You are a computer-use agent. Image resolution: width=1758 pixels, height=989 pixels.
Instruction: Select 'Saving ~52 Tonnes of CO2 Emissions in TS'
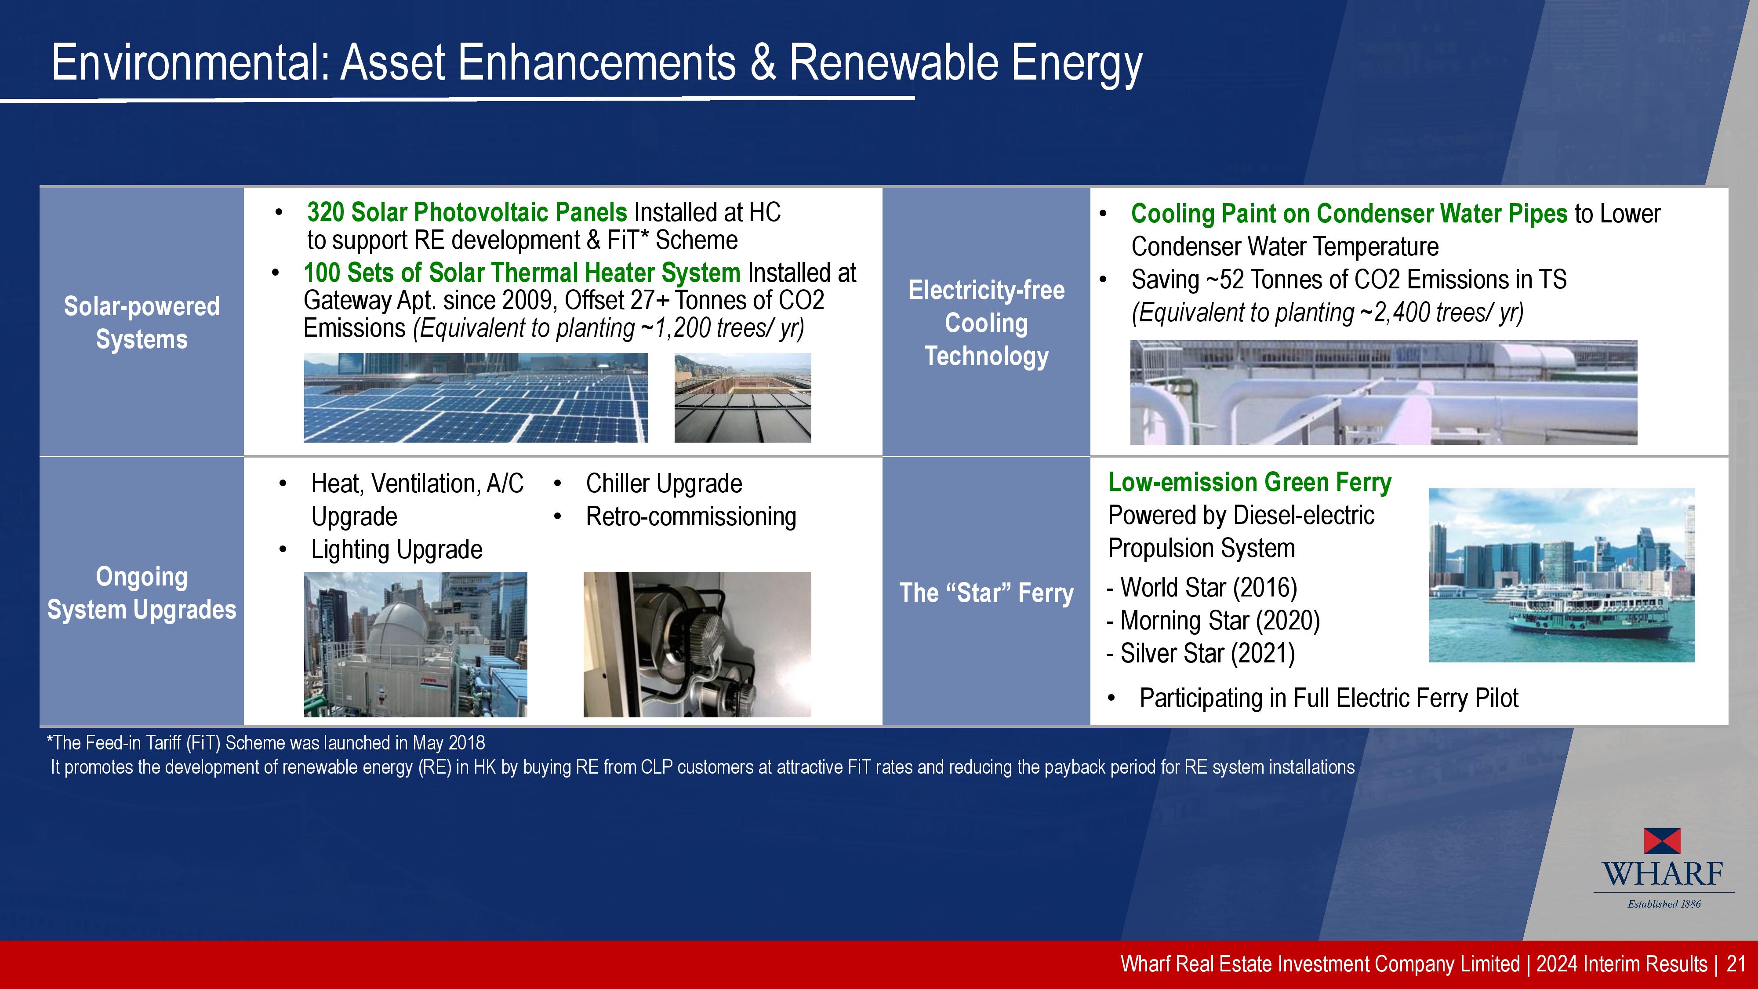point(1348,279)
